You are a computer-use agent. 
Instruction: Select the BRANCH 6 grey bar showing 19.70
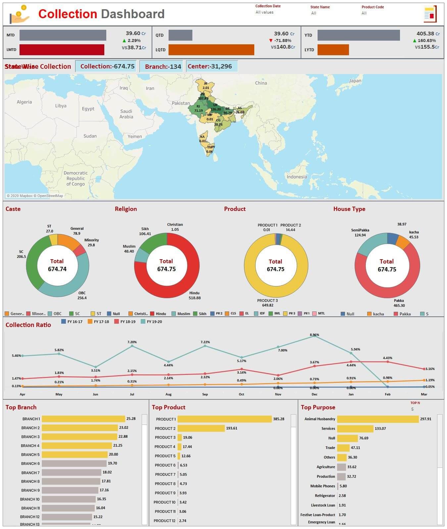74,464
